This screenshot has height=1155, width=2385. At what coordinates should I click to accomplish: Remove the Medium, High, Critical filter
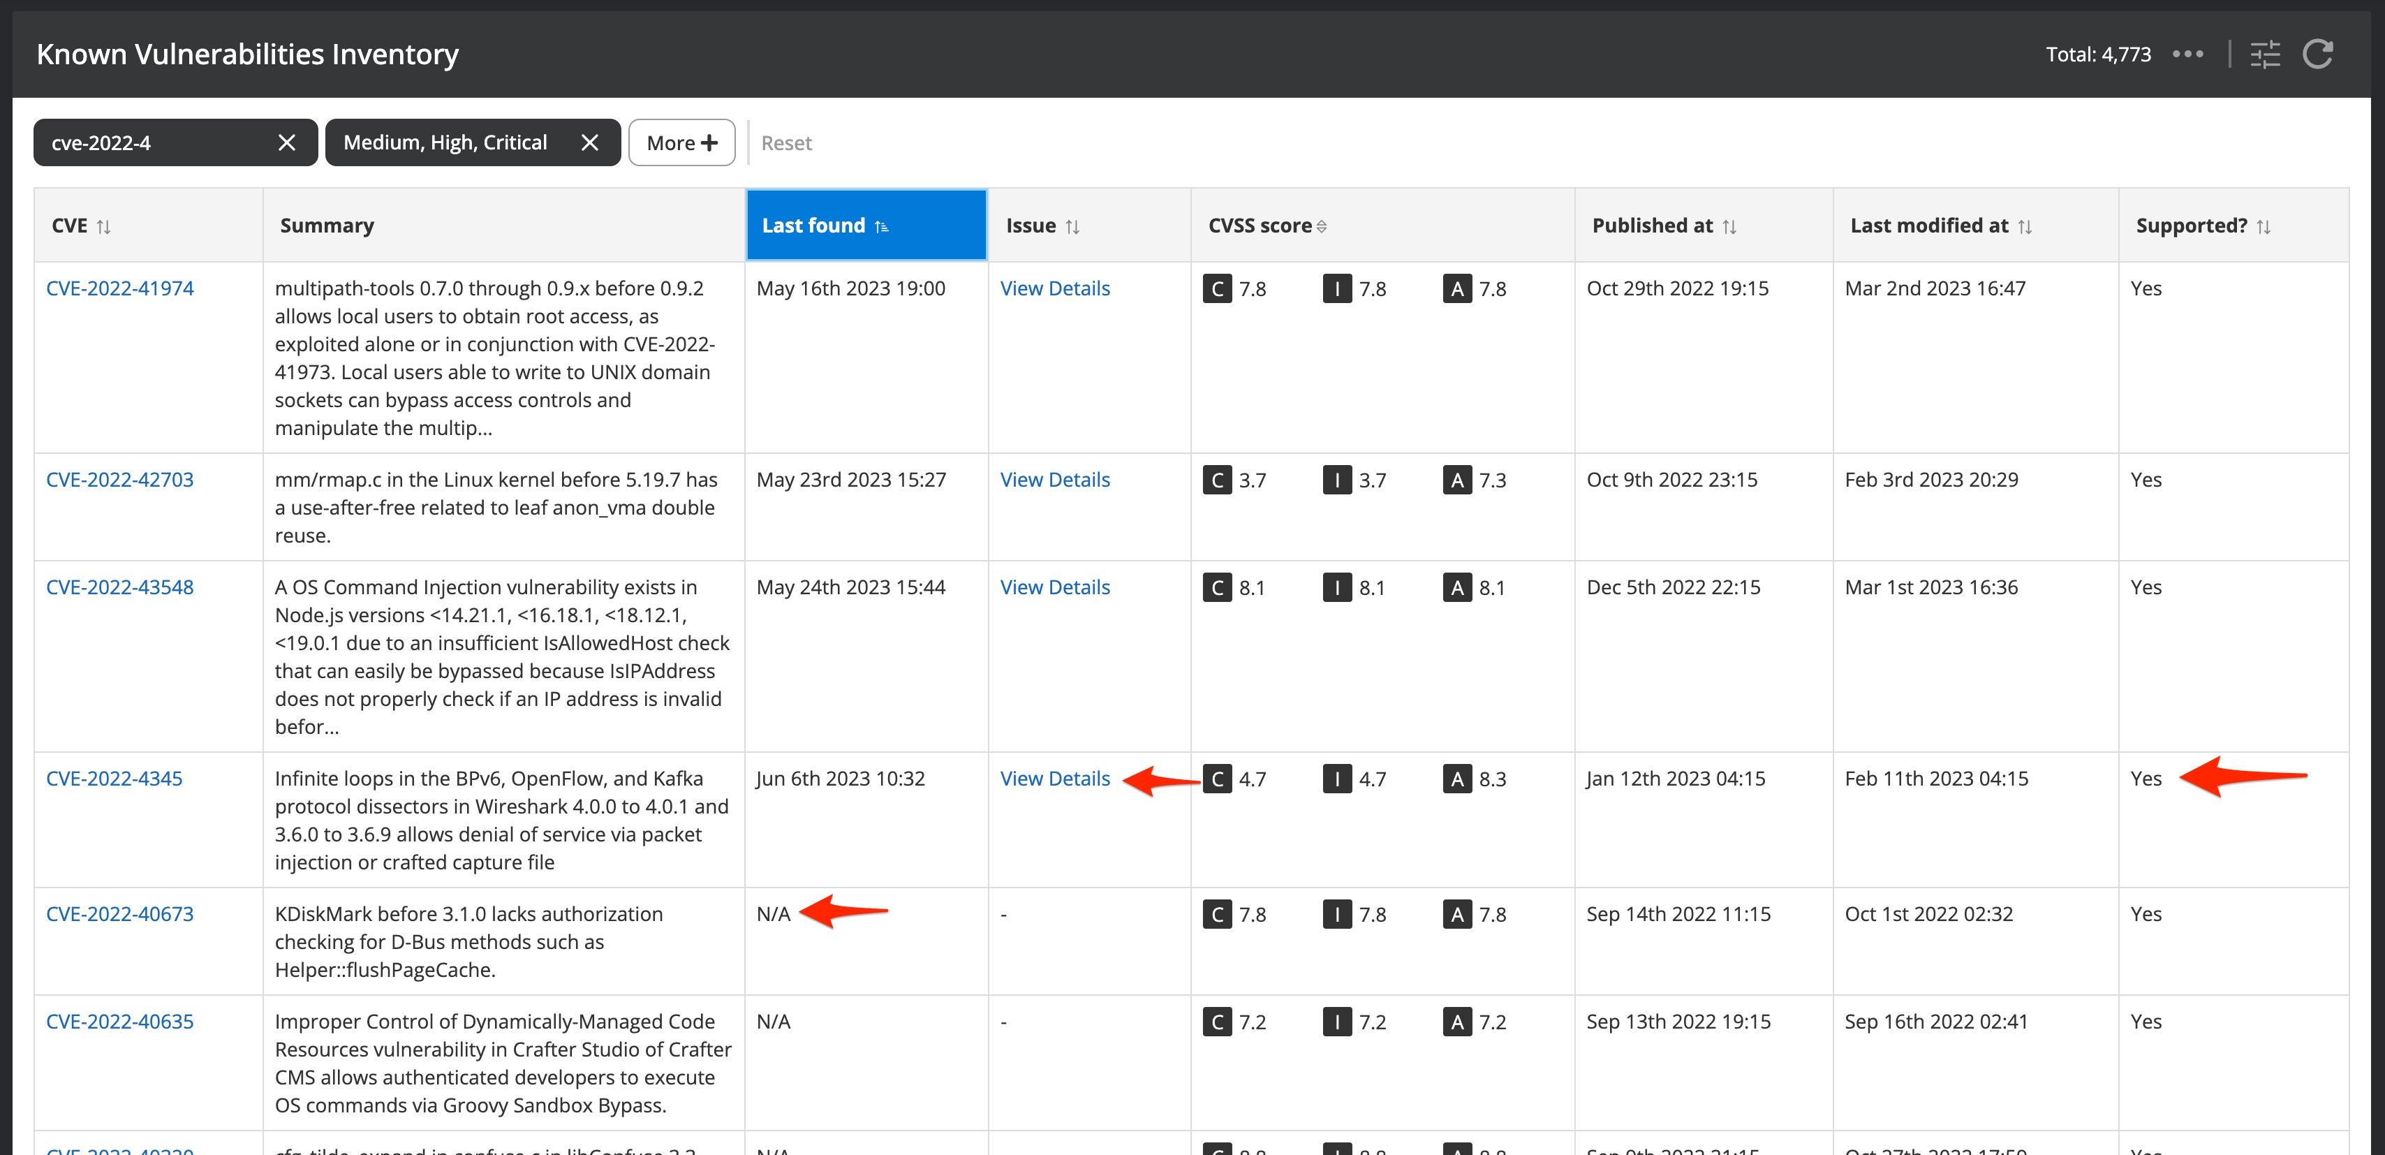coord(590,142)
